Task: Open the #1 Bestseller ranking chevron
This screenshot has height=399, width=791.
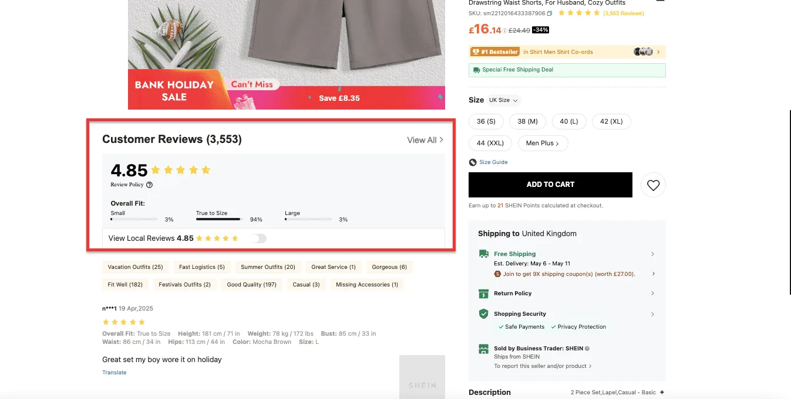Action: [658, 52]
